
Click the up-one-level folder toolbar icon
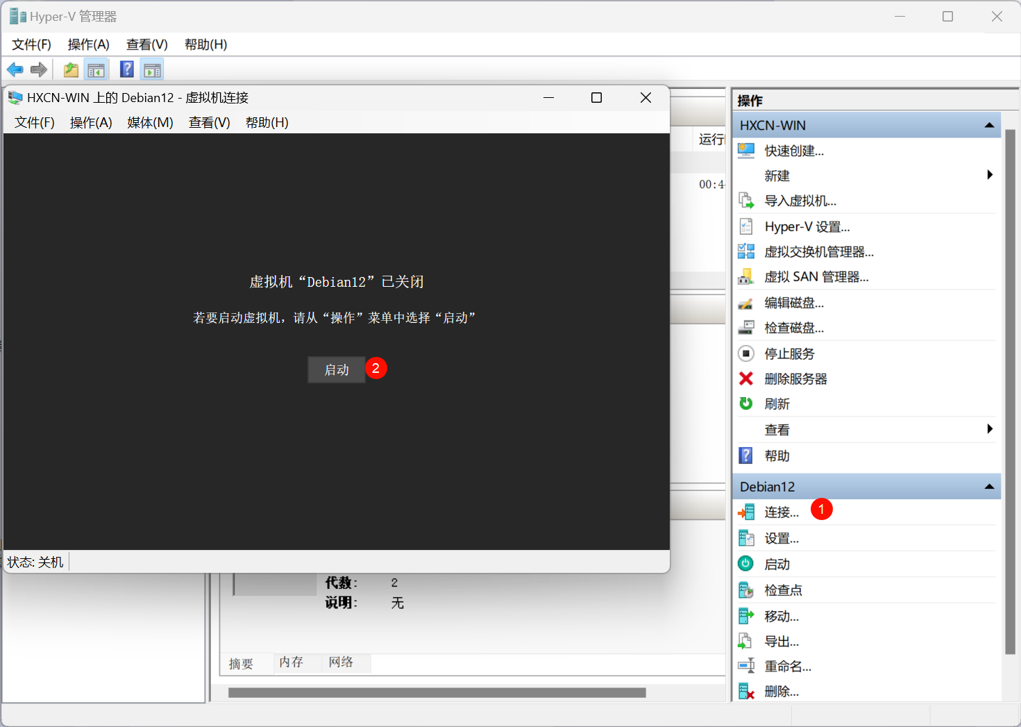tap(71, 69)
